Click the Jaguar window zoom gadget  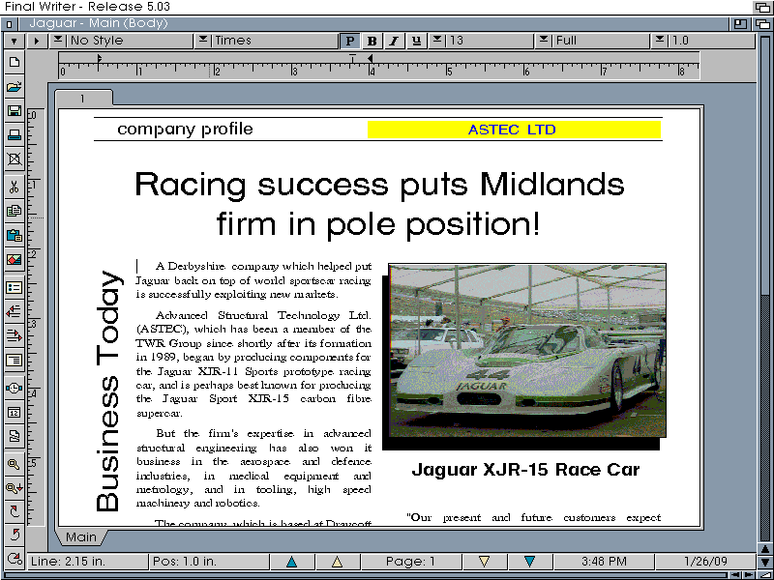pyautogui.click(x=740, y=23)
